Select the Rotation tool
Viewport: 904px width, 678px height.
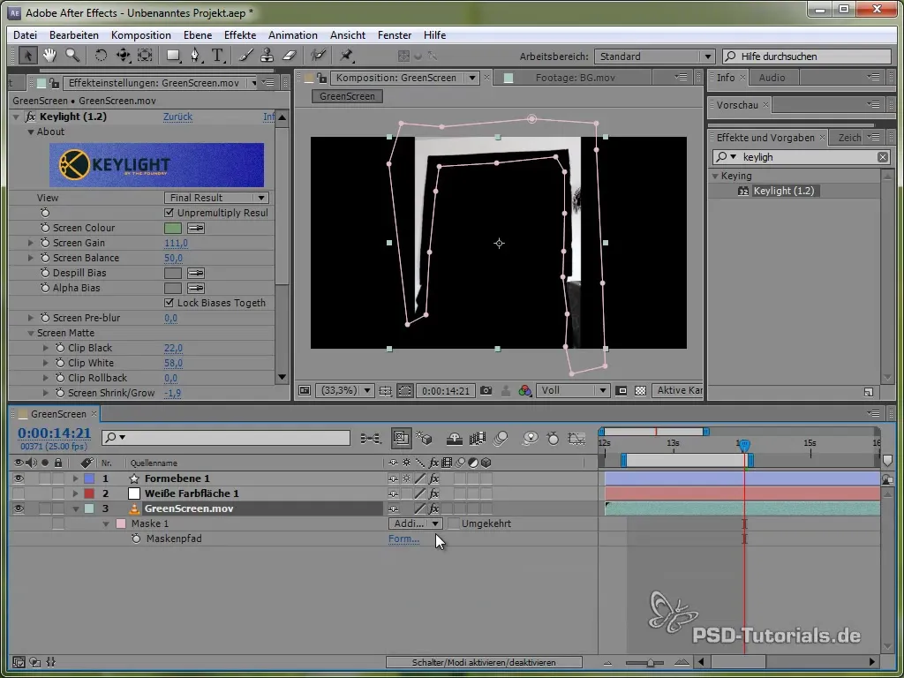pyautogui.click(x=101, y=56)
